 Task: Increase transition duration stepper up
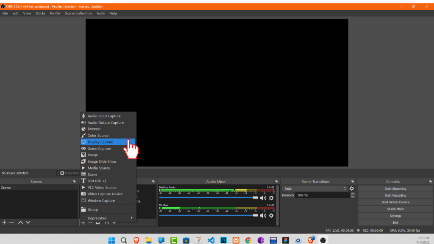tap(352, 194)
